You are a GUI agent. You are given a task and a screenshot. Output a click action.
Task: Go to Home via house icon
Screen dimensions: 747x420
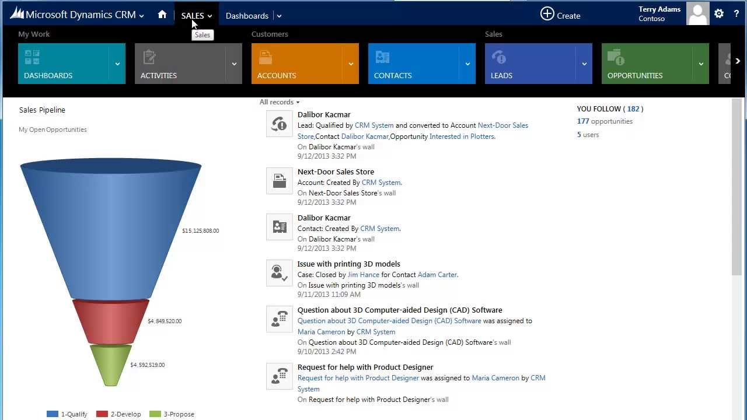click(162, 15)
